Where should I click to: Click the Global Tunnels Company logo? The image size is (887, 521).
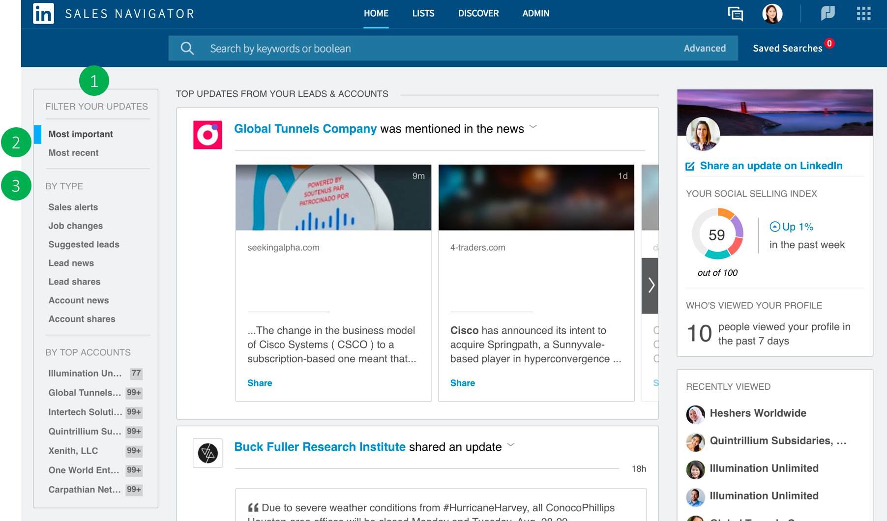click(207, 135)
